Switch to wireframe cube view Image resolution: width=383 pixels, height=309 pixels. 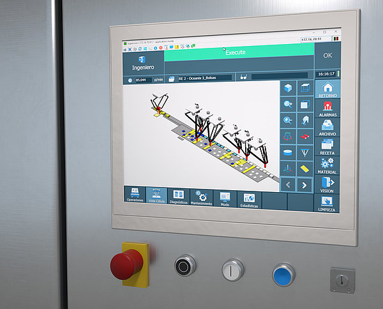coord(305,87)
